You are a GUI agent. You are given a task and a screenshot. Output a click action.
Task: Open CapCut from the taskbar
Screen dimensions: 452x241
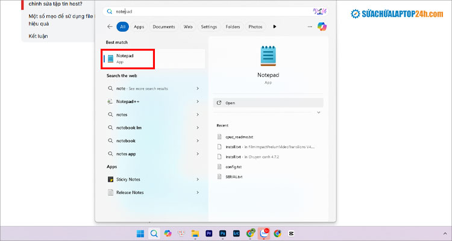pos(291,234)
